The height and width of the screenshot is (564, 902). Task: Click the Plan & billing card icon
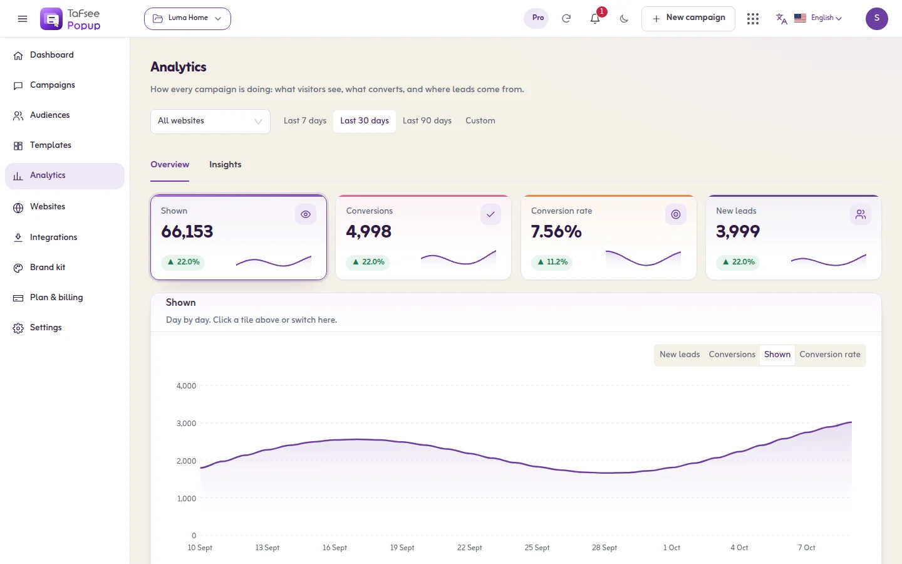[x=18, y=298]
